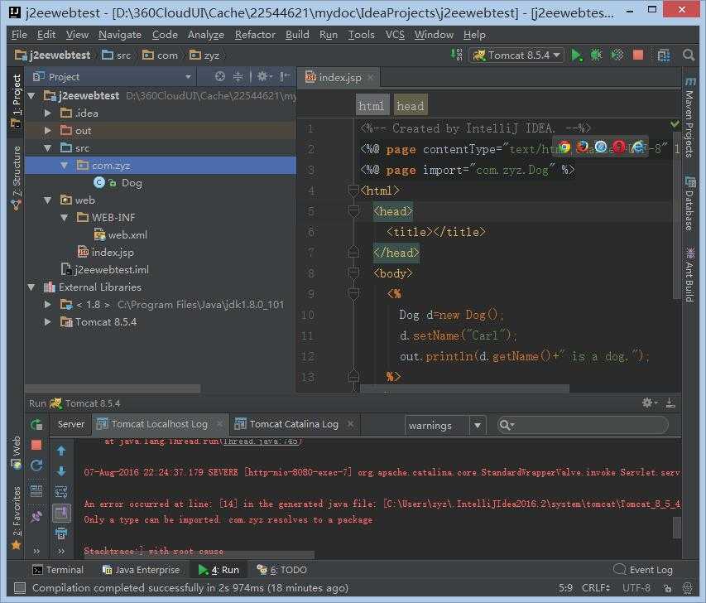Expand the Tomcat 8.5.4 library node
Viewport: 706px width, 603px height.
coord(47,321)
